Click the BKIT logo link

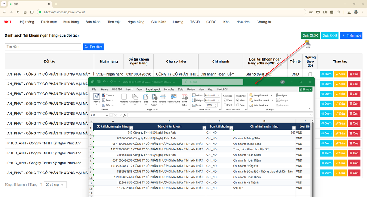[x=8, y=22]
